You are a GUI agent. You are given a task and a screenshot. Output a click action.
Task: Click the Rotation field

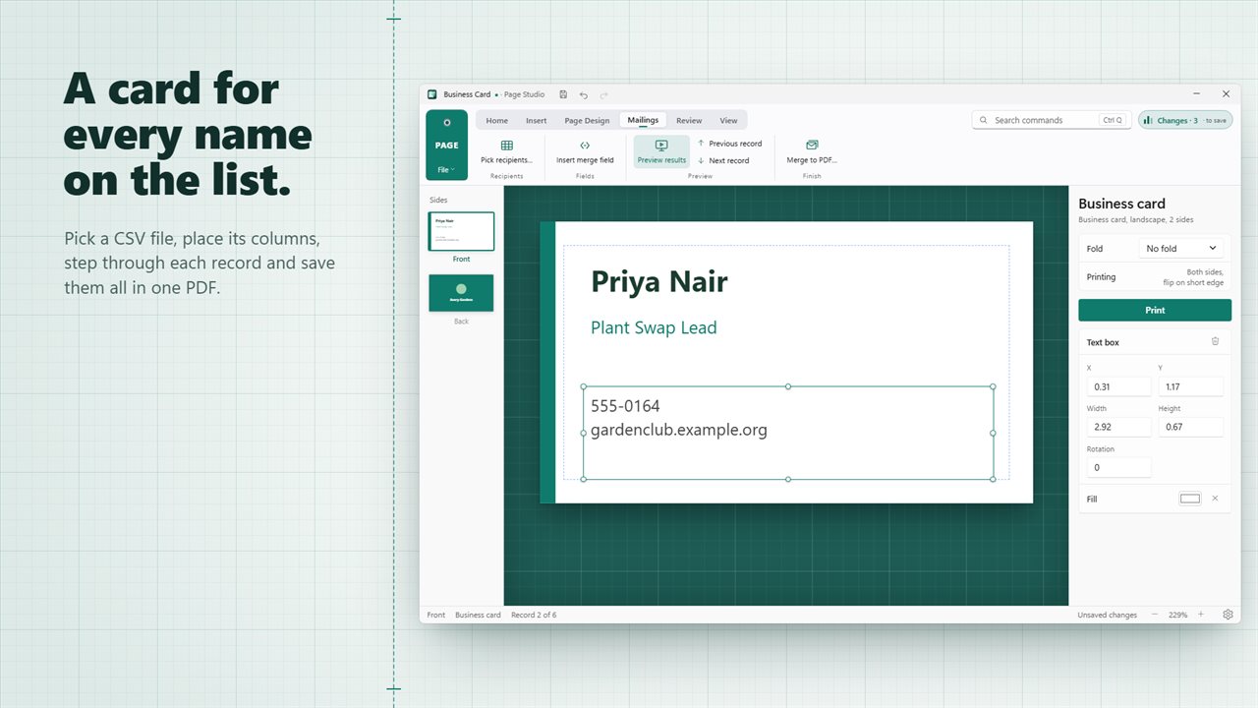(x=1118, y=467)
